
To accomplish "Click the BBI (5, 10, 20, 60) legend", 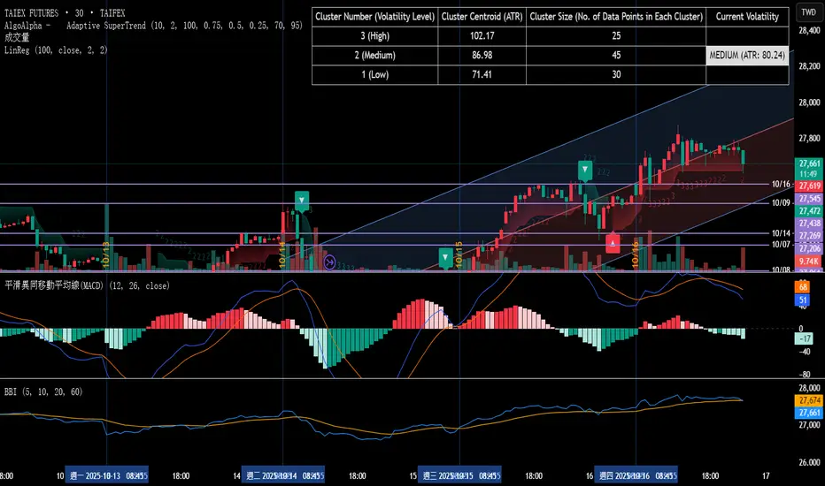I will click(44, 391).
